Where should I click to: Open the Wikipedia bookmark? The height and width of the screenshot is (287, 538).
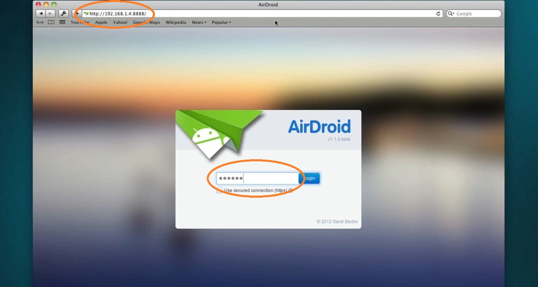[176, 23]
